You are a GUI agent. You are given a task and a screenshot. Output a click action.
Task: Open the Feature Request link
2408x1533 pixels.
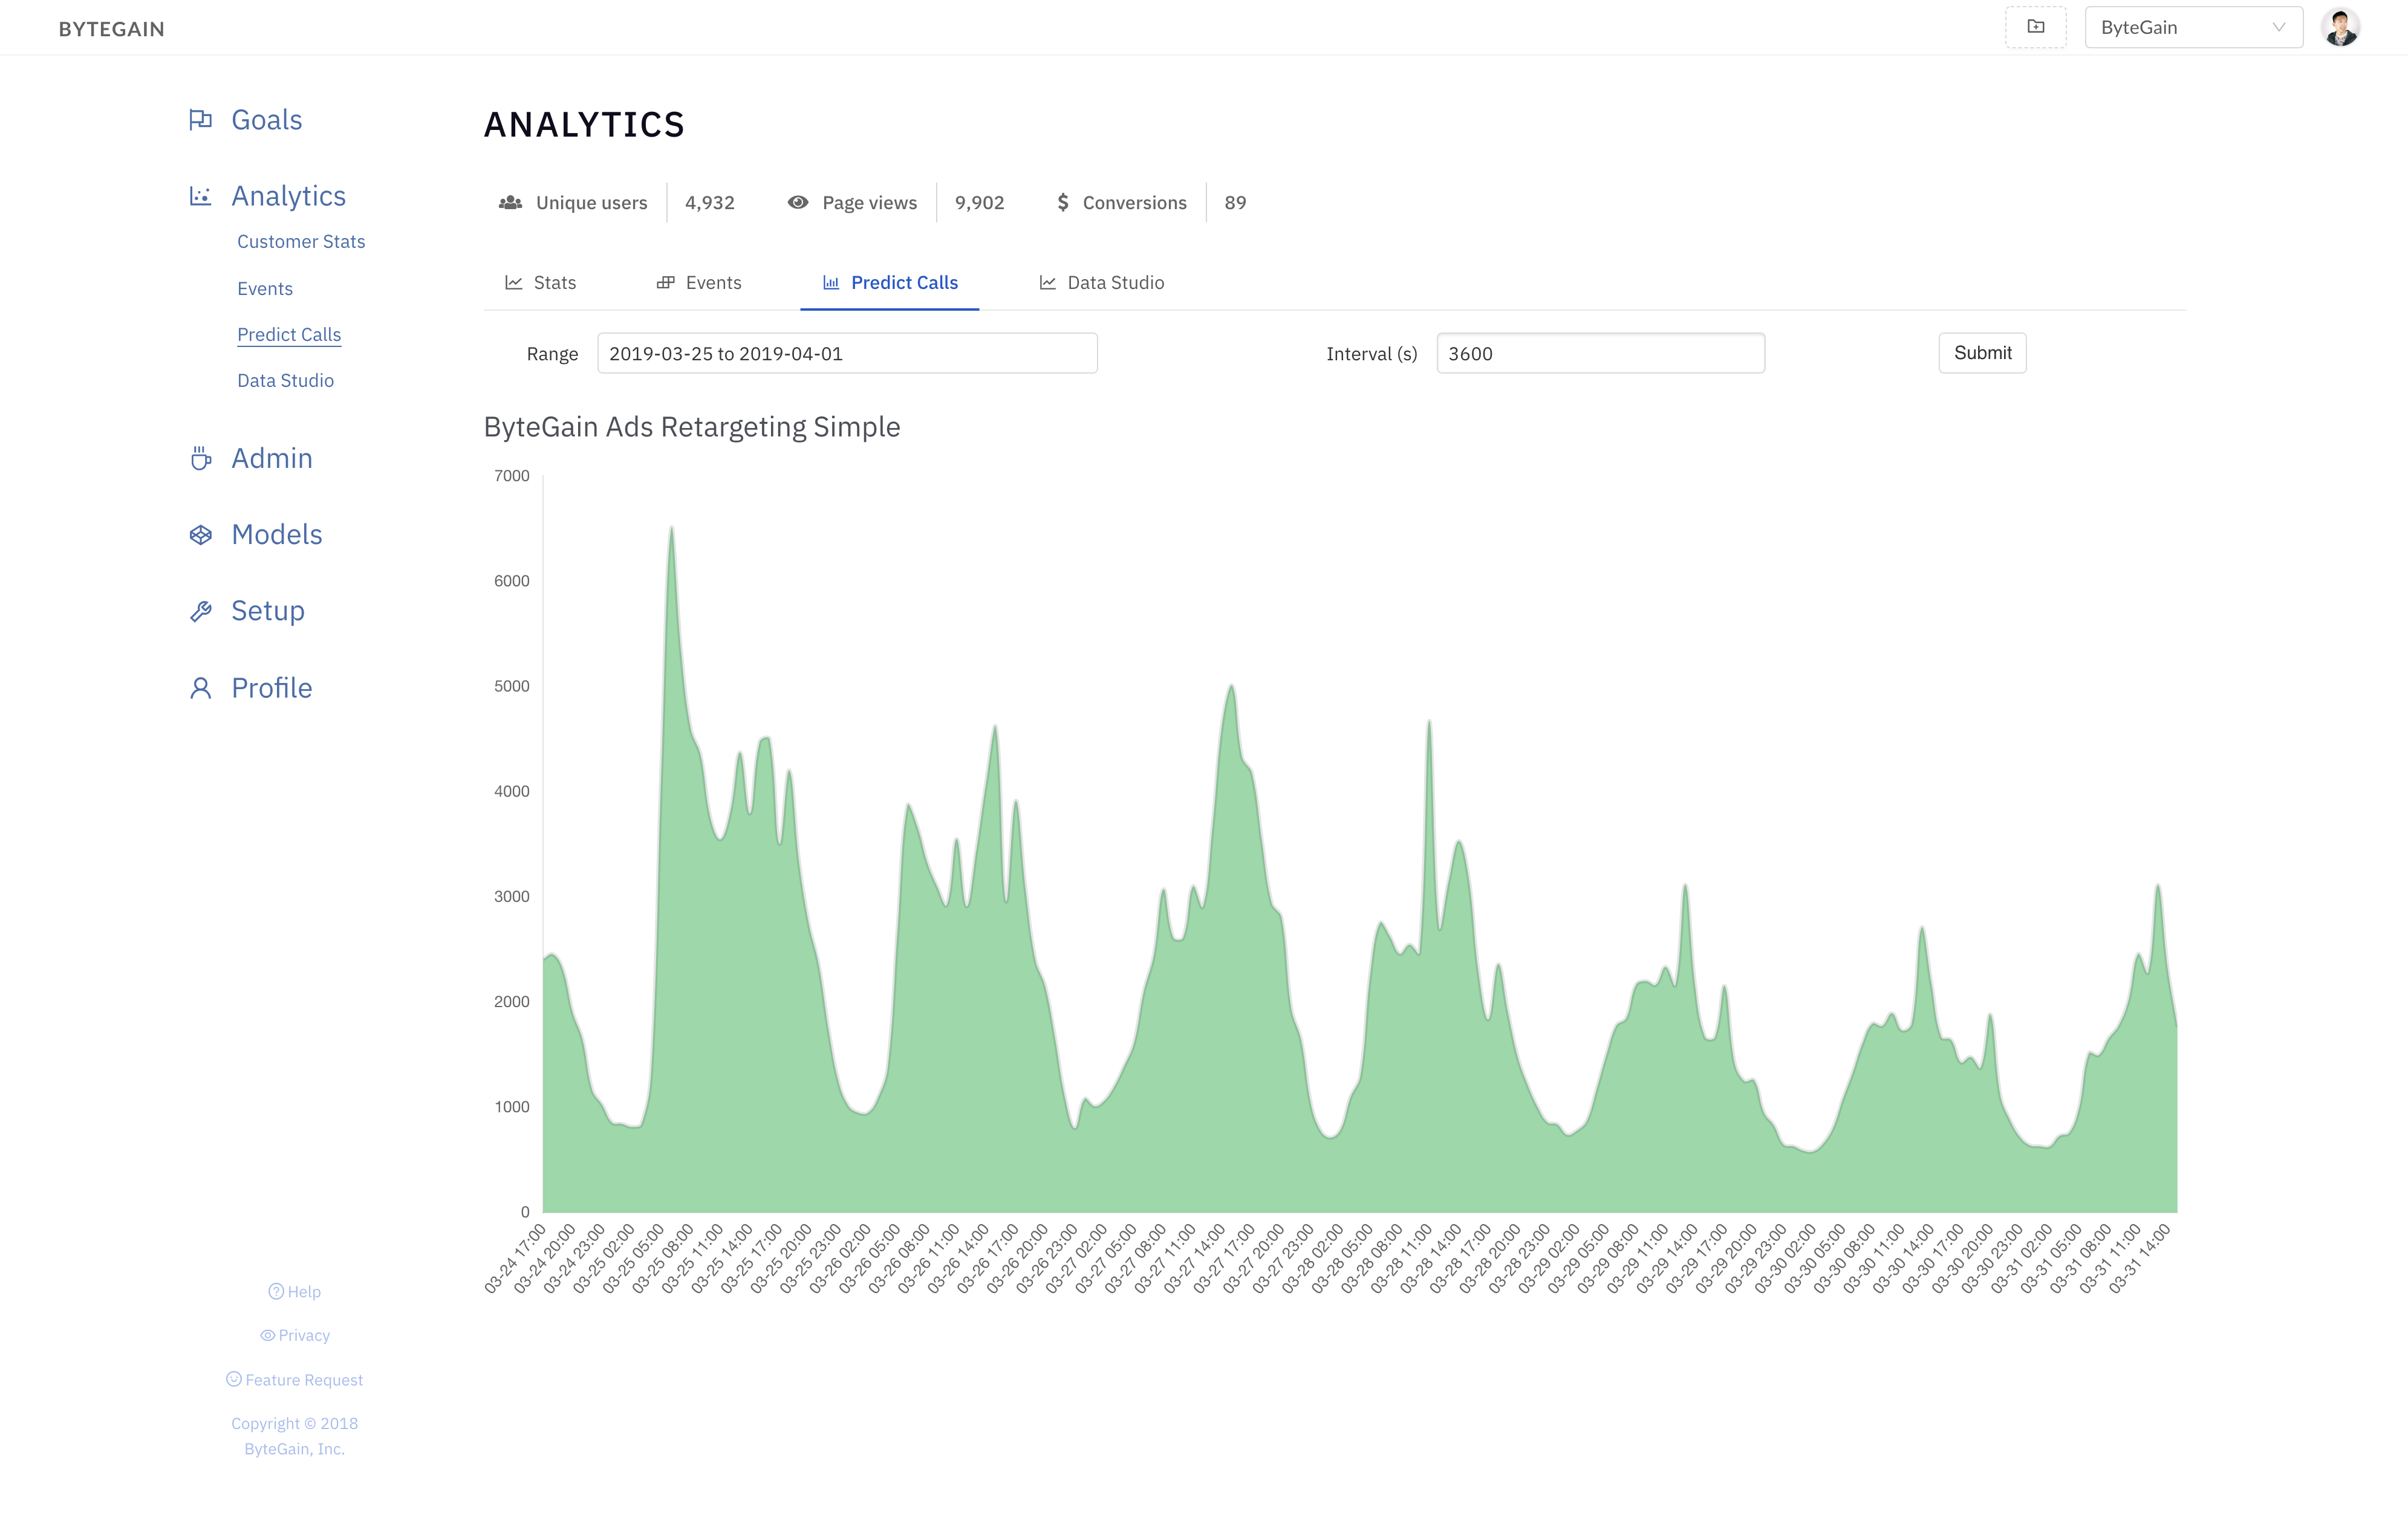(x=295, y=1379)
